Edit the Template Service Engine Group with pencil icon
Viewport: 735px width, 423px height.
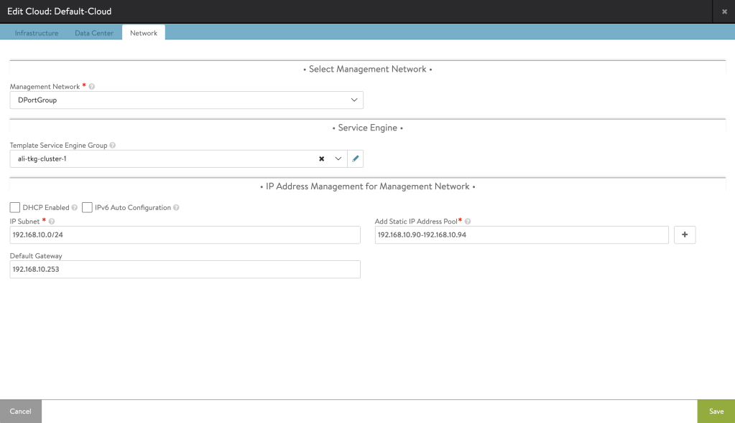tap(355, 158)
